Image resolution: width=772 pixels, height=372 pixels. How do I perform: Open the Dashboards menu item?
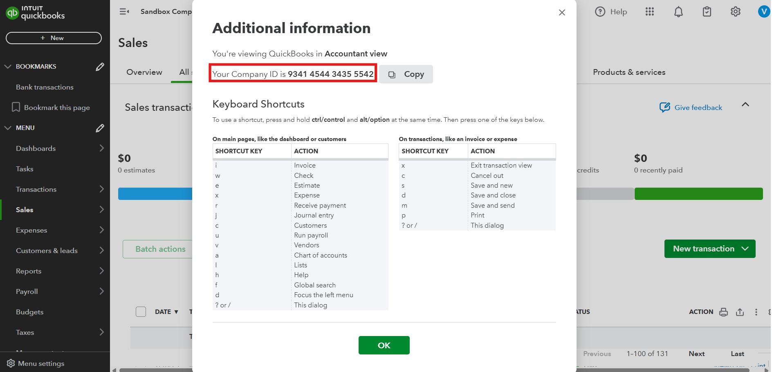click(x=36, y=148)
